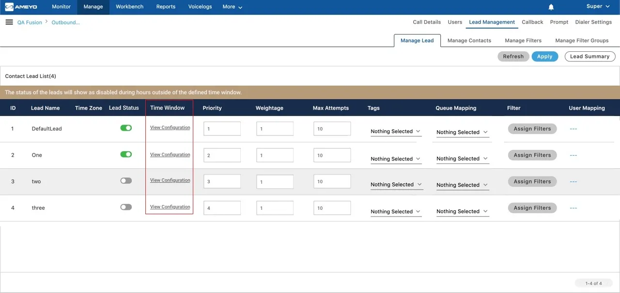The height and width of the screenshot is (293, 620).
Task: Switch to Manage Contacts tab
Action: coord(469,41)
